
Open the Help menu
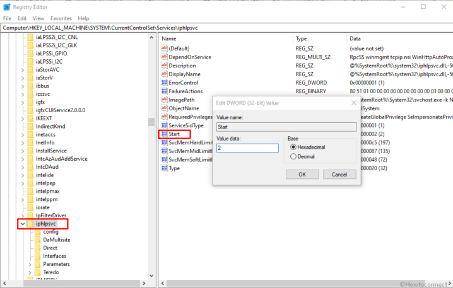click(83, 18)
